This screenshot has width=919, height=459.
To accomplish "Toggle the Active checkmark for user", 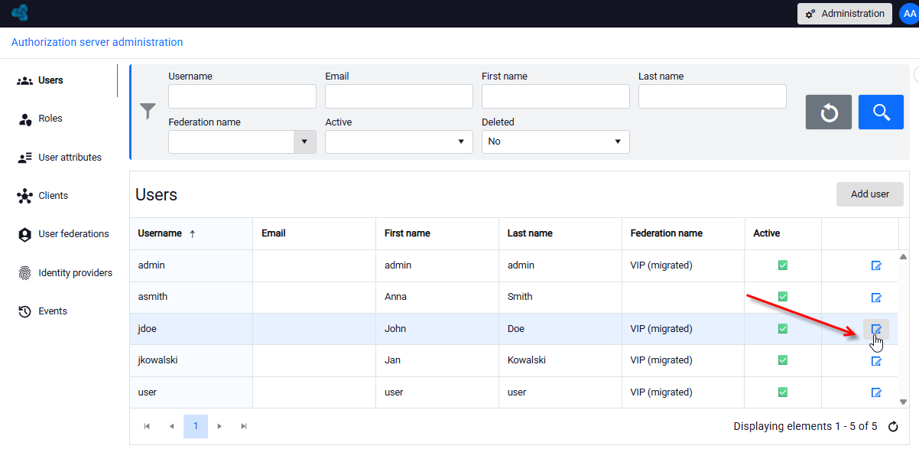I will click(782, 392).
